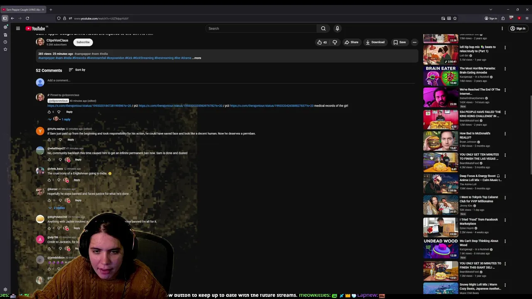Open We Can't Stop Thinking About Wood thumbnail
Viewport: 532px width, 299px height.
point(441,248)
